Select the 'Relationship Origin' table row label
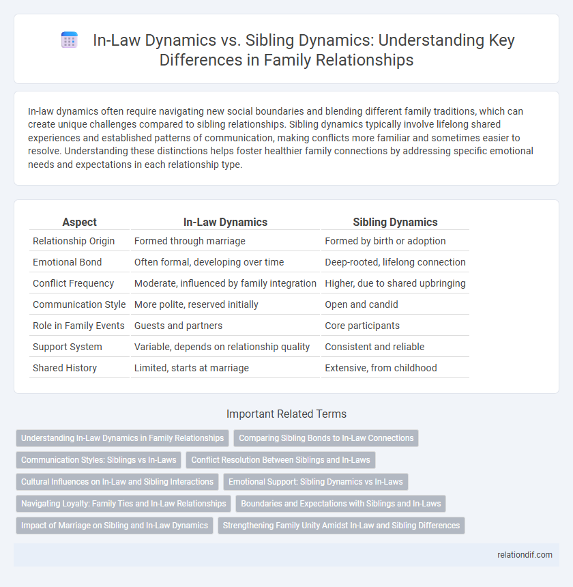Image resolution: width=573 pixels, height=587 pixels. tap(72, 241)
